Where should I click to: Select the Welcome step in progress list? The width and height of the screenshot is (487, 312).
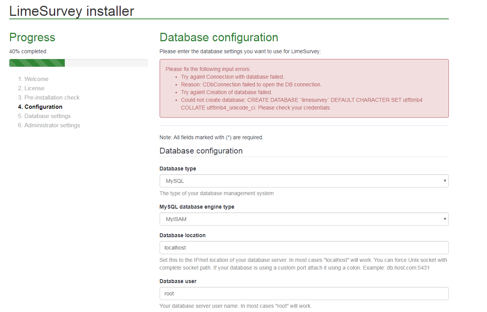(36, 79)
